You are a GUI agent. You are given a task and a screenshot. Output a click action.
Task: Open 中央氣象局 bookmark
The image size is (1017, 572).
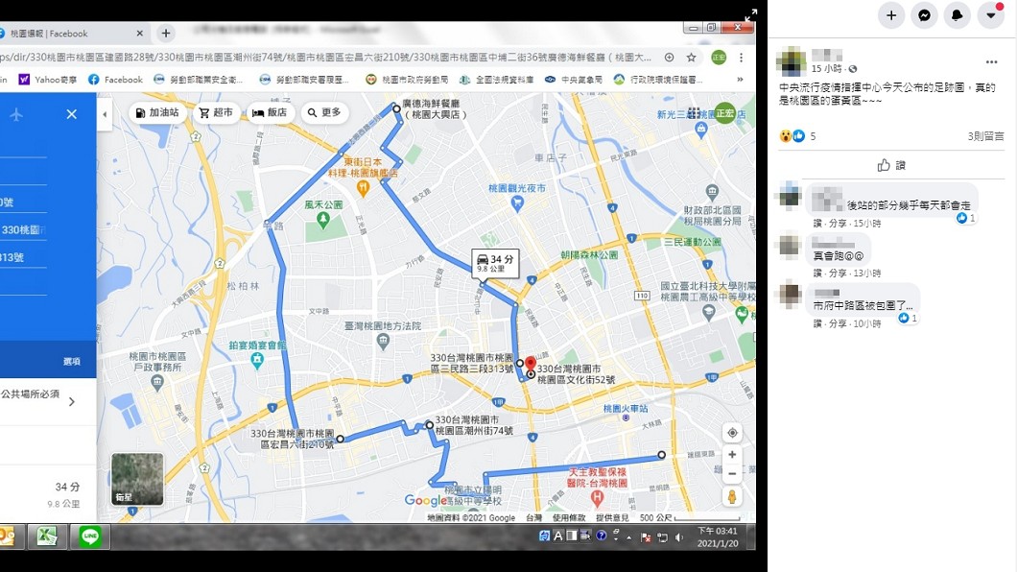click(574, 79)
